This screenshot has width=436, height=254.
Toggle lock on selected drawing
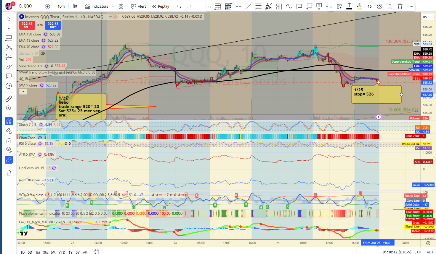coord(390,6)
